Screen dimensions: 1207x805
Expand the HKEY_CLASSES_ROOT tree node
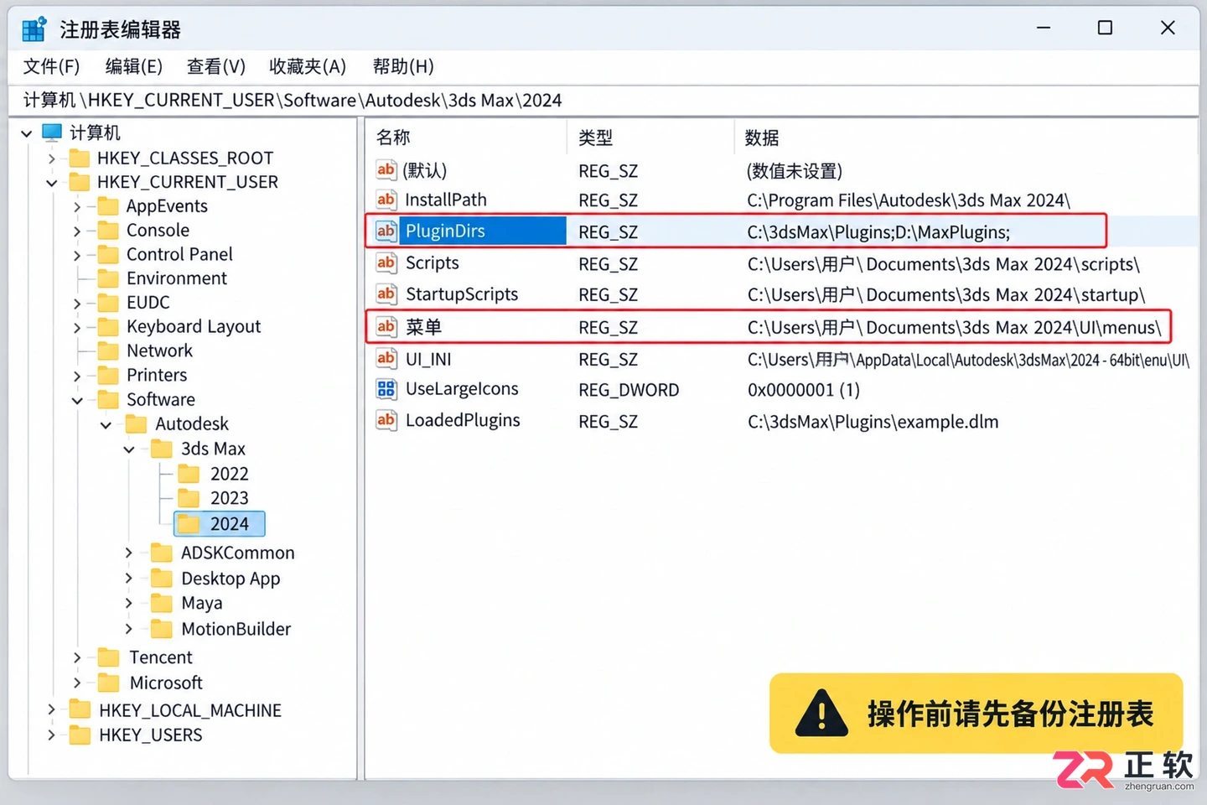click(x=52, y=158)
